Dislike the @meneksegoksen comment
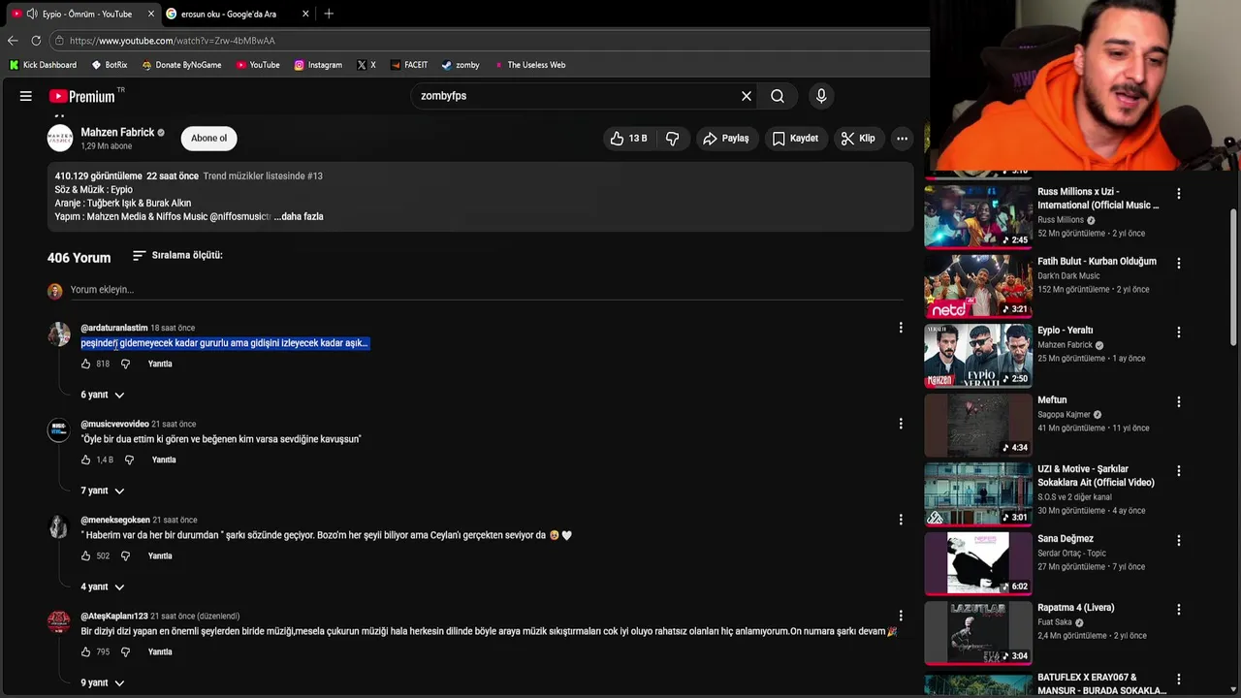1241x698 pixels. click(125, 555)
